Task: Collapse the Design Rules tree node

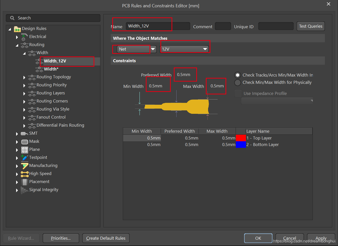Action: [10, 29]
